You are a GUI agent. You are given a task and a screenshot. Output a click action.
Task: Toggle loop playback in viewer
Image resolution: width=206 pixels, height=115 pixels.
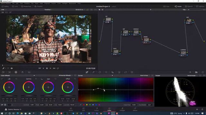[58, 68]
